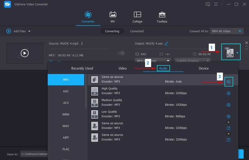
Task: Open the Toolbox section
Action: (162, 15)
